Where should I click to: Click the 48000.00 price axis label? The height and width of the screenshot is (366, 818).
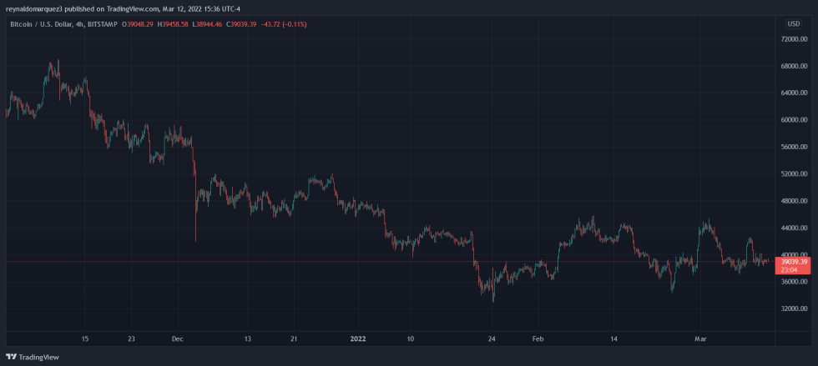click(x=793, y=201)
